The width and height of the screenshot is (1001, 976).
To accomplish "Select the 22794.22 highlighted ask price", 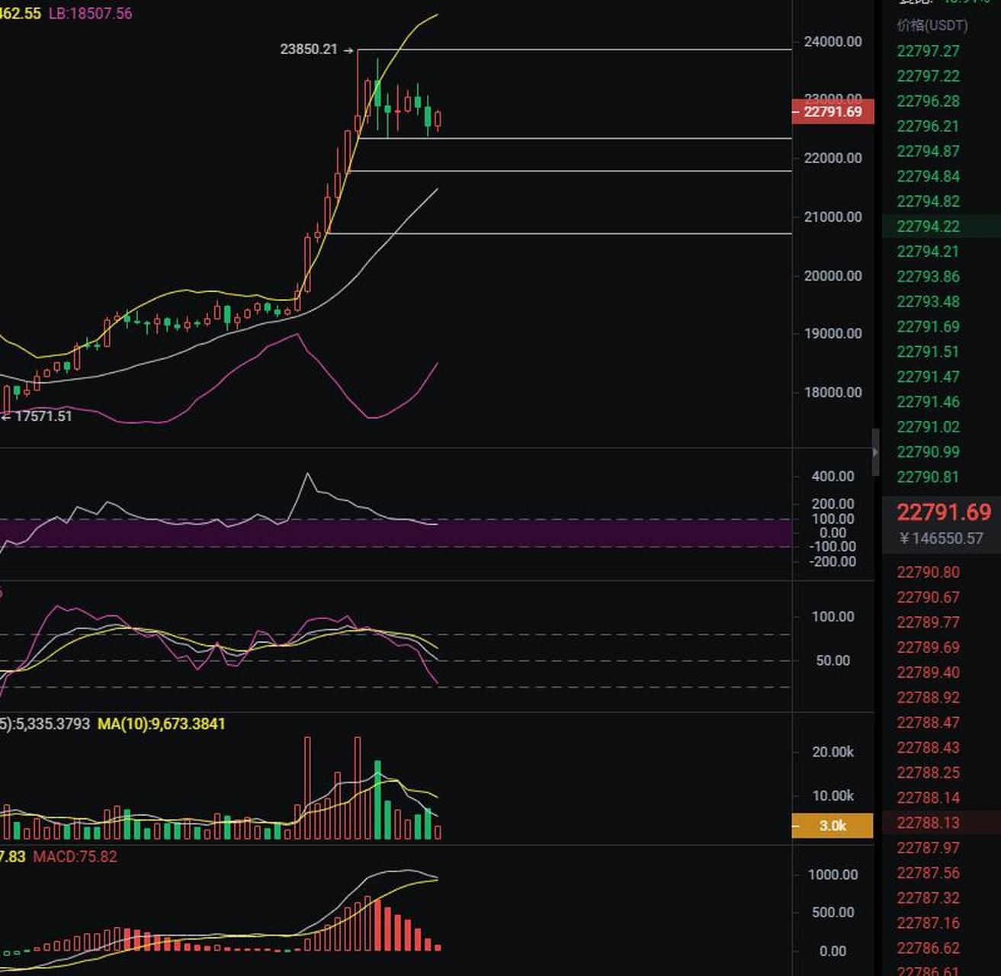I will tap(928, 226).
